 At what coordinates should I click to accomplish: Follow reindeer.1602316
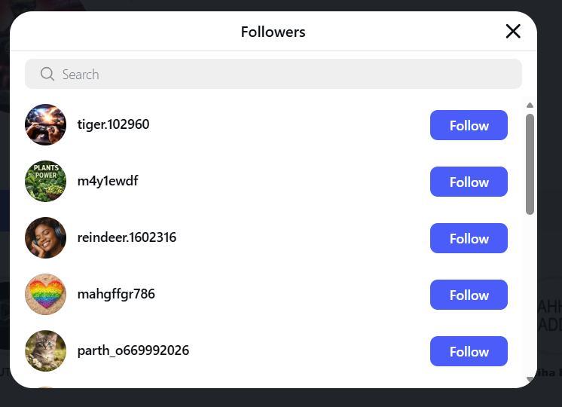(x=469, y=238)
